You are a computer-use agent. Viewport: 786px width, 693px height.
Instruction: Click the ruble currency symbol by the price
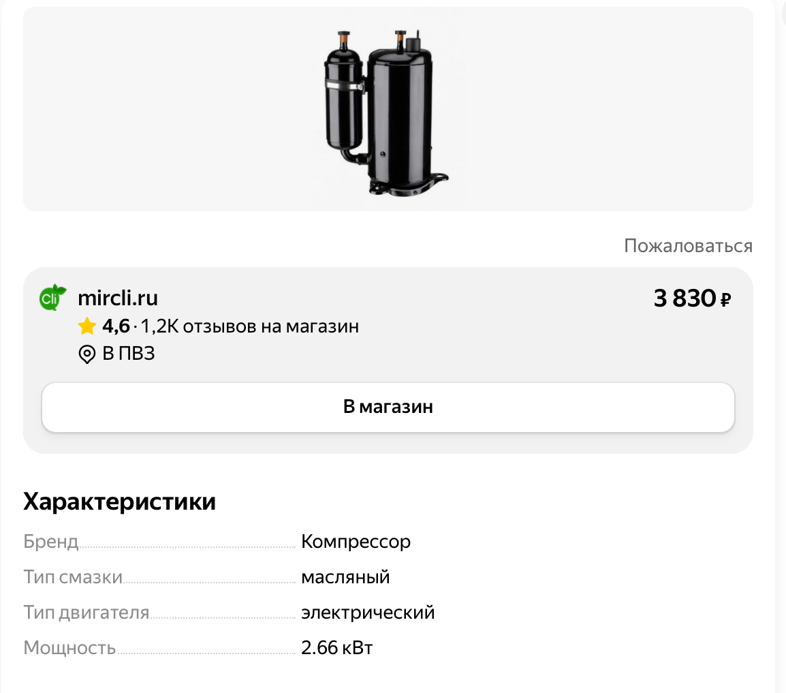point(726,300)
